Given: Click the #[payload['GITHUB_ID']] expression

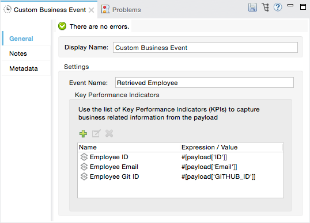Looking at the screenshot, I should click(x=218, y=176).
